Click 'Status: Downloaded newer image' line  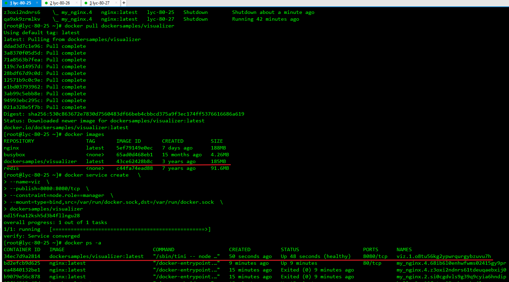(104, 121)
